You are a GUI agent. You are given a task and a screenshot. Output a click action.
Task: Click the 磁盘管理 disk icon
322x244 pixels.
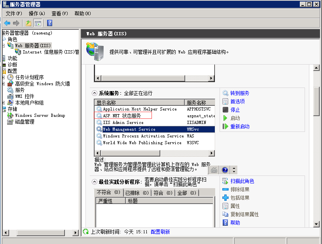[x=10, y=122]
